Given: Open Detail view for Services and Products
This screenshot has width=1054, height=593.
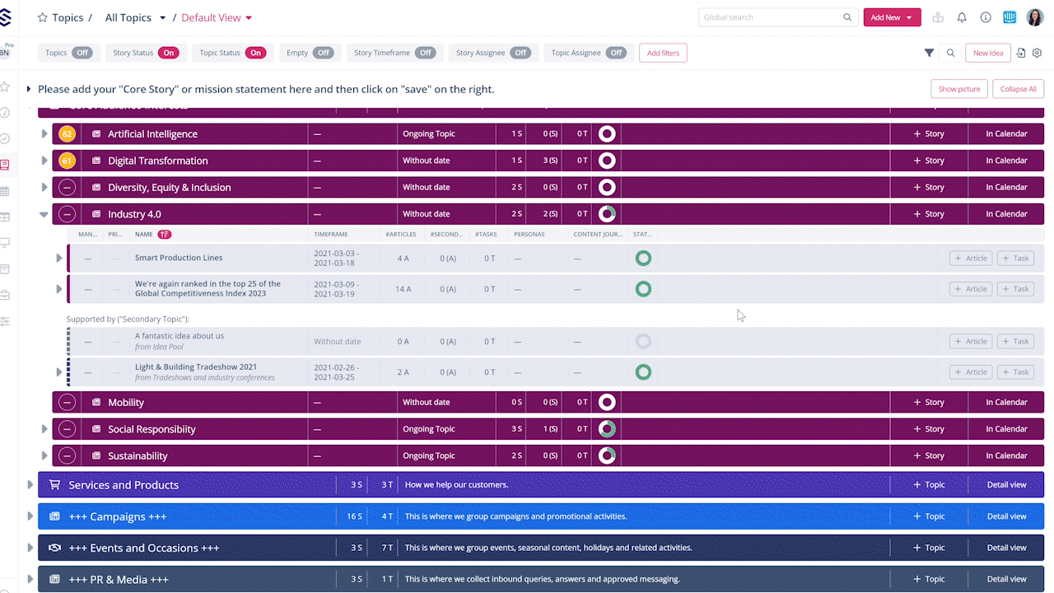Looking at the screenshot, I should (x=1006, y=485).
